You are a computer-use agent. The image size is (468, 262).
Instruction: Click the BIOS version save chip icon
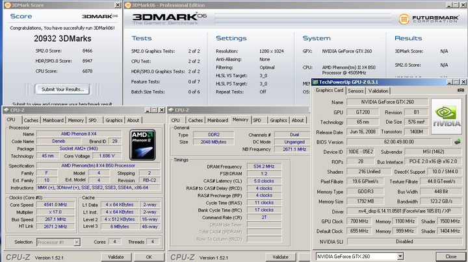click(457, 142)
